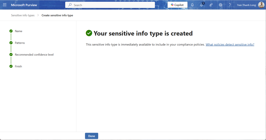Open the Settings gear icon

tap(220, 5)
